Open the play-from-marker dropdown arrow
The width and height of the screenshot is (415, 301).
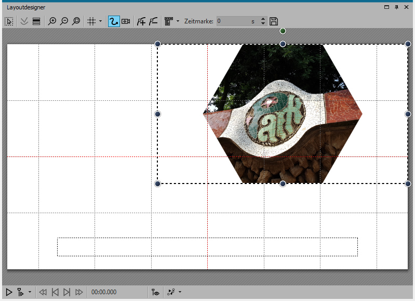[30, 292]
